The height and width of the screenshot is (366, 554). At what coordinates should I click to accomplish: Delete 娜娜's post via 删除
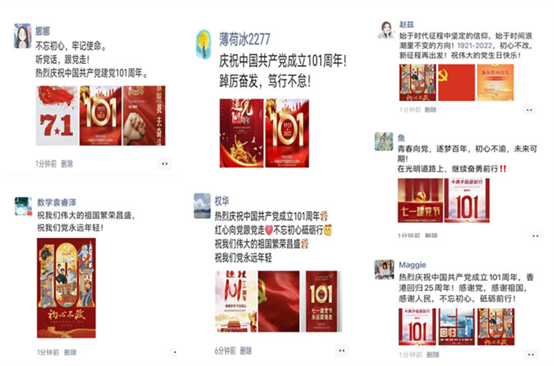[x=67, y=164]
